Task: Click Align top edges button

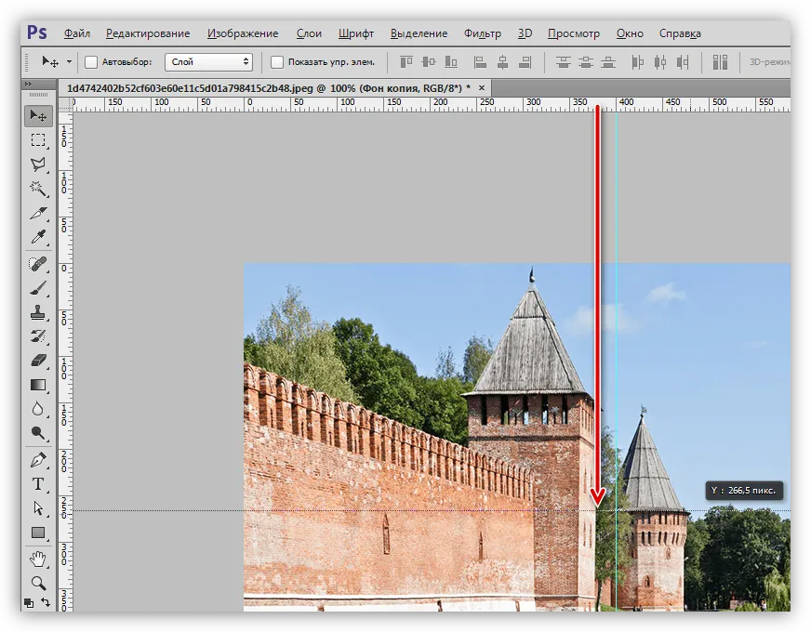Action: (x=406, y=62)
